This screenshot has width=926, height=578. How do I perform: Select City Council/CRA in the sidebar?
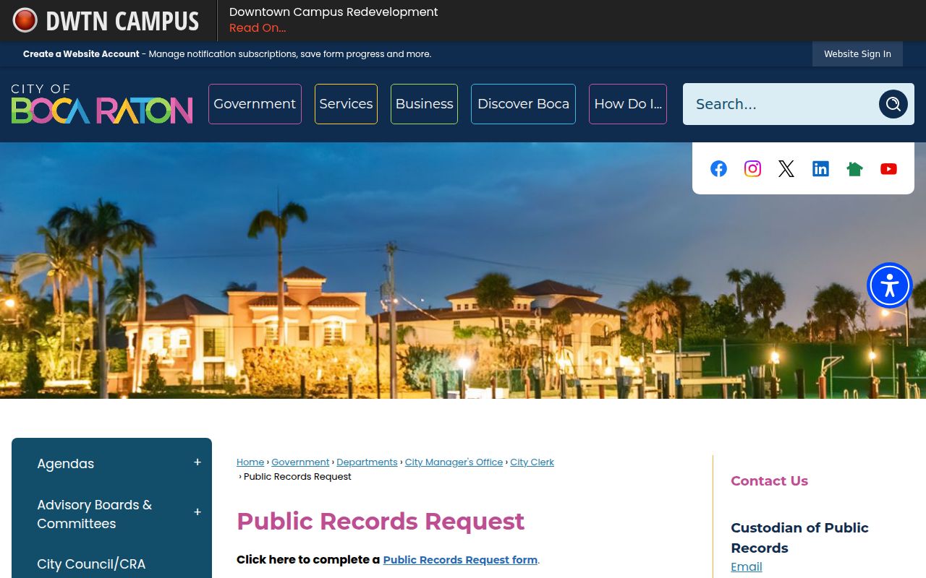coord(91,564)
